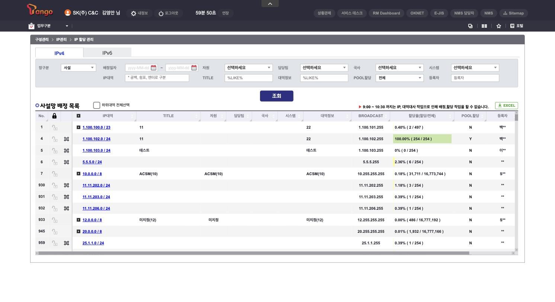Screen dimensions: 555x302
Task: Download list with EXCEL button
Action: click(x=506, y=106)
